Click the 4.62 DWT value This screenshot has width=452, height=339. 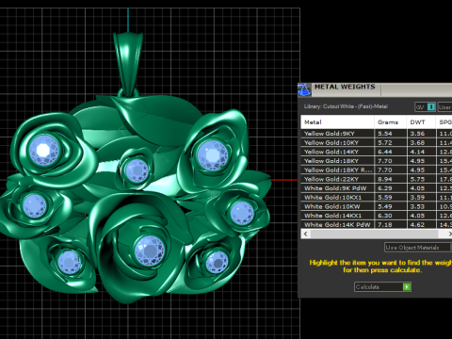417,224
